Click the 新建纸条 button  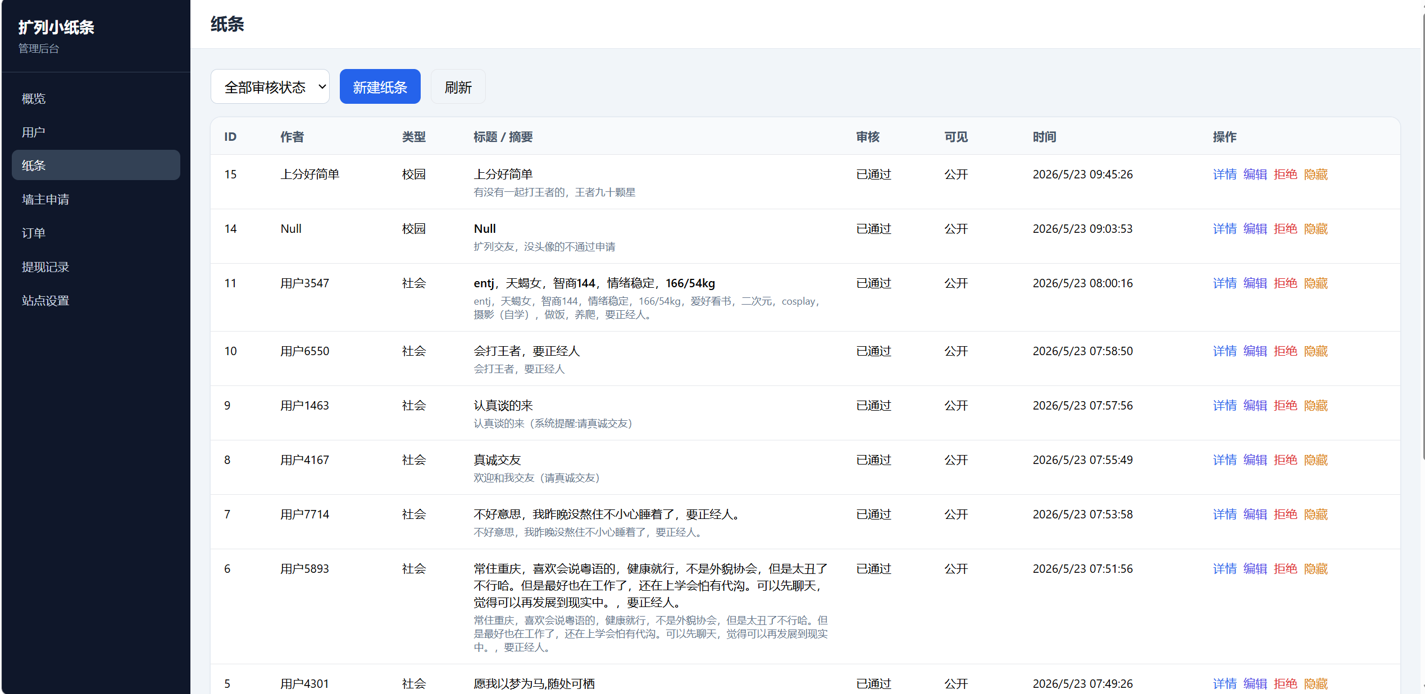coord(380,87)
